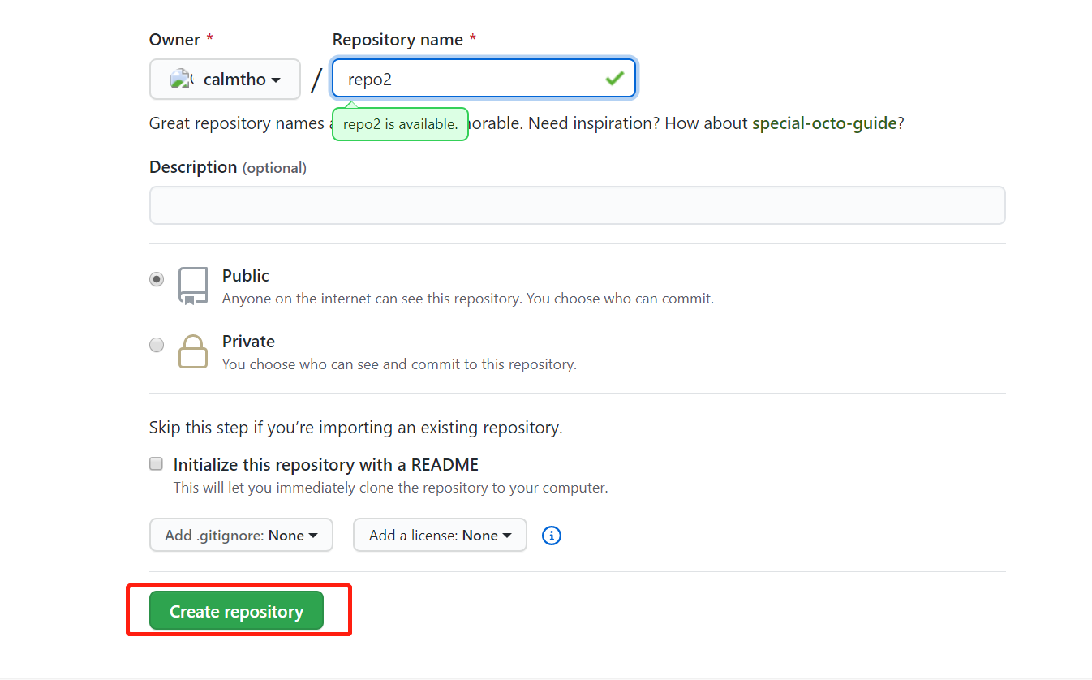This screenshot has height=680, width=1092.
Task: Click the repo2 is available tooltip
Action: click(x=400, y=124)
